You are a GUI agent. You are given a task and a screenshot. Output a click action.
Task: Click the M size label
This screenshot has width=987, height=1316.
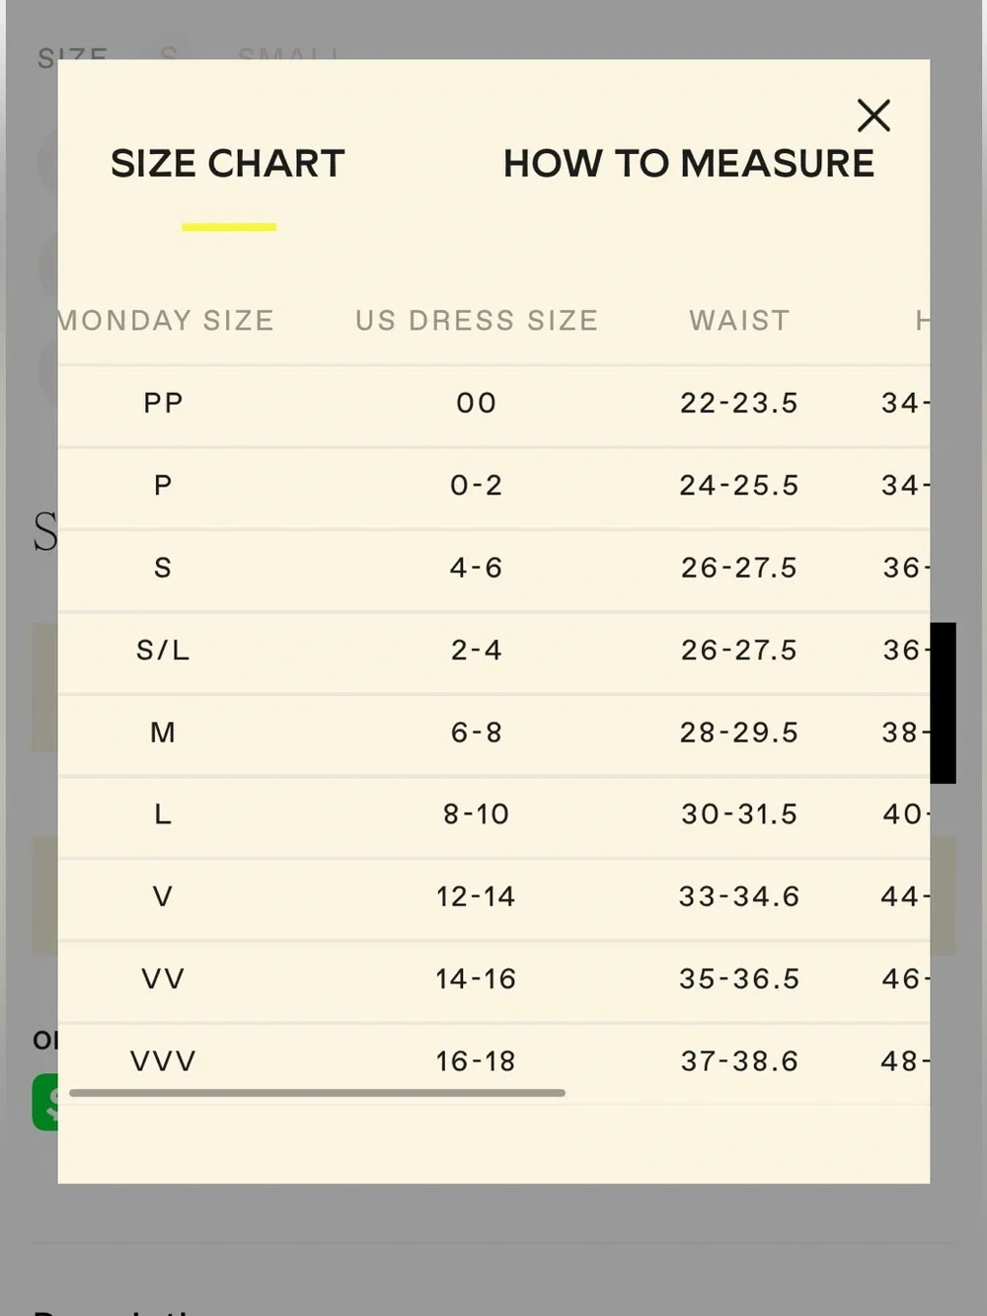click(163, 733)
